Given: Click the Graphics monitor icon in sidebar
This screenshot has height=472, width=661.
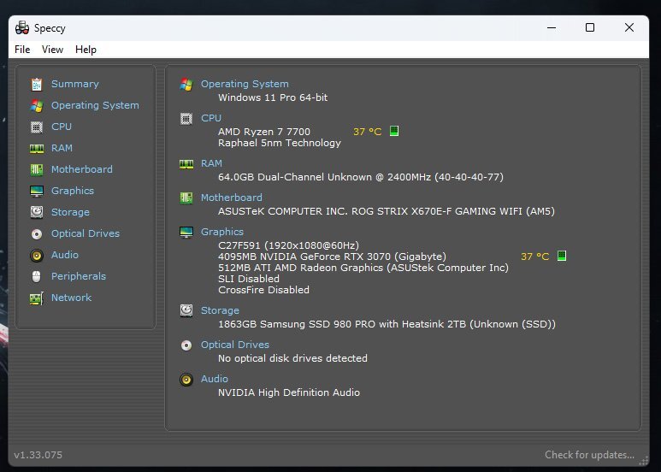Looking at the screenshot, I should (37, 192).
